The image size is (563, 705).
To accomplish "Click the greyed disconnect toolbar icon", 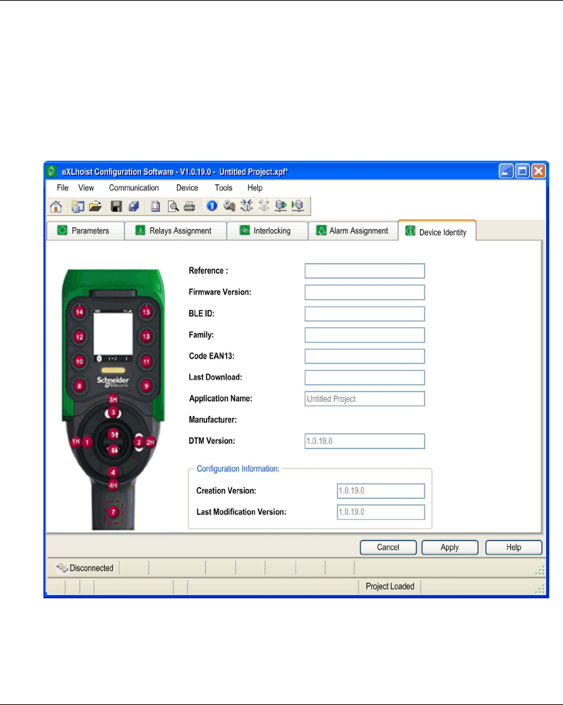I will point(264,206).
